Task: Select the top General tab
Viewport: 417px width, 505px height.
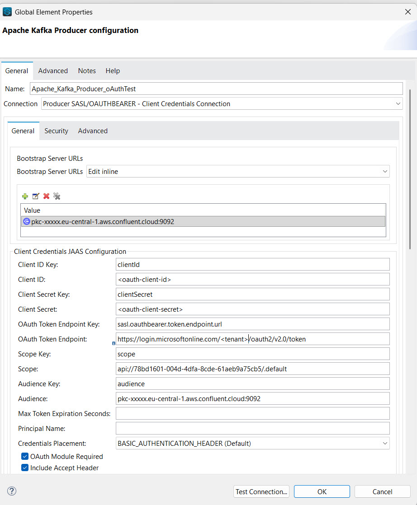Action: tap(17, 71)
